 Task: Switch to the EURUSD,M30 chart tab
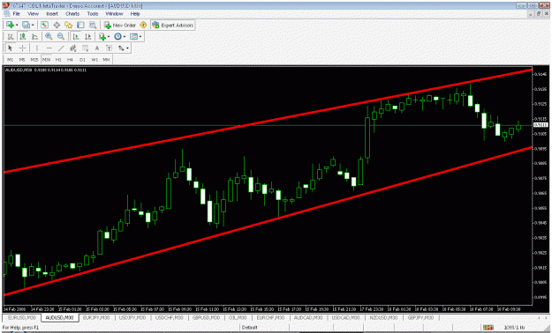click(x=22, y=317)
